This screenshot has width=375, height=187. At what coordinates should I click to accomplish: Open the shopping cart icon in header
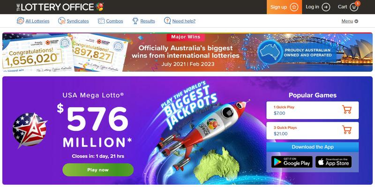coord(354,7)
